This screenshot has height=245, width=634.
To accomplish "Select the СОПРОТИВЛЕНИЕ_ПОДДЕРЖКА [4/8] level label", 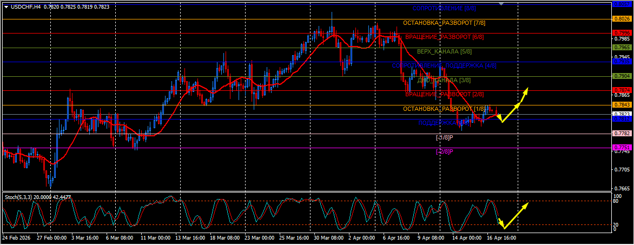I will pyautogui.click(x=444, y=65).
